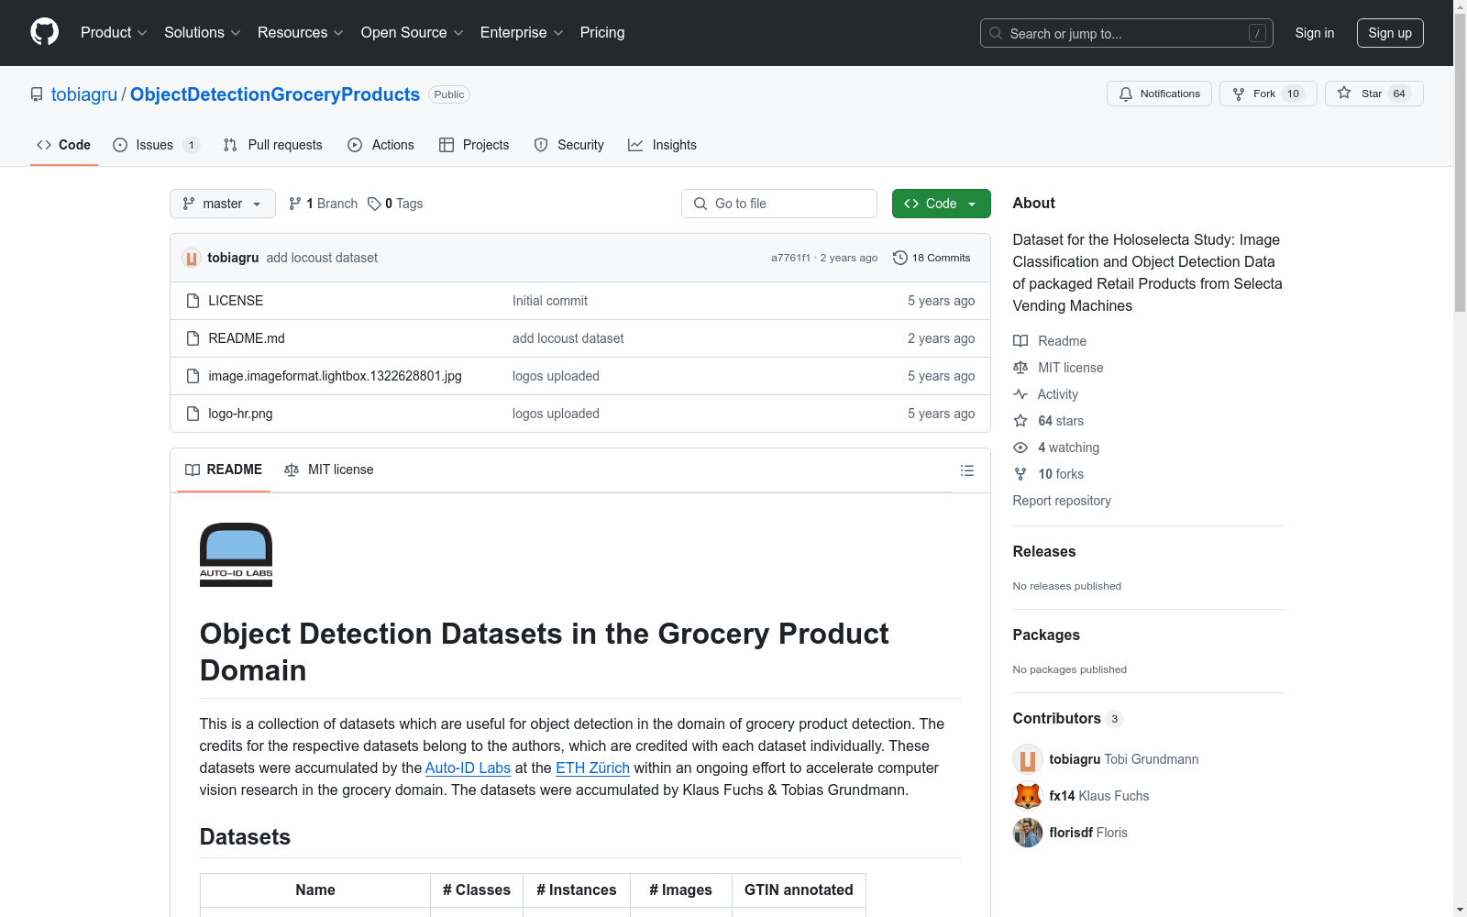1467x917 pixels.
Task: Open commit hash a7761f1
Action: pos(790,258)
